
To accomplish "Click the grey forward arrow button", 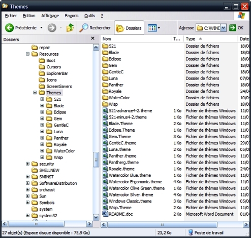I will (52, 28).
